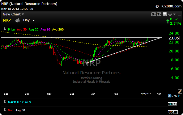Click the 18.00 price scale label
This screenshot has width=183, height=115.
[x=174, y=60]
